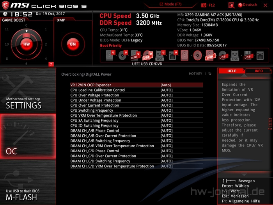Open CPU Under Voltage Protection [AUTO] value

167,100
